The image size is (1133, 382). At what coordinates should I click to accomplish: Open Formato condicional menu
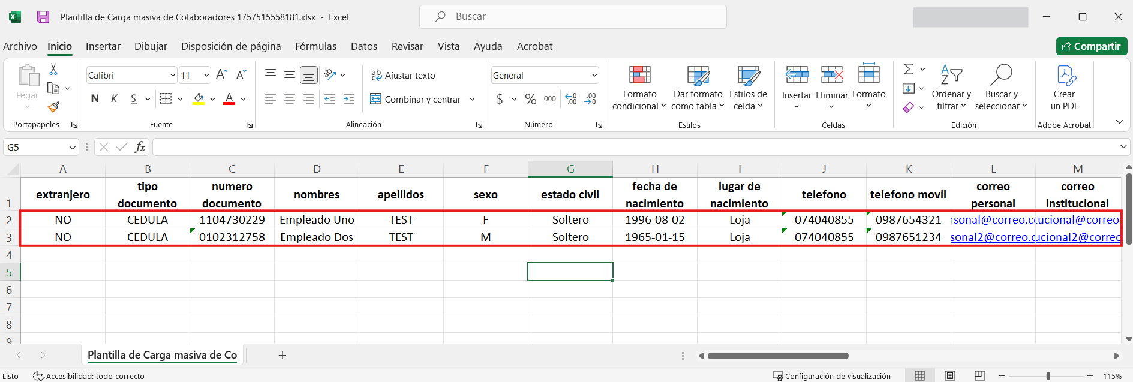tap(639, 88)
